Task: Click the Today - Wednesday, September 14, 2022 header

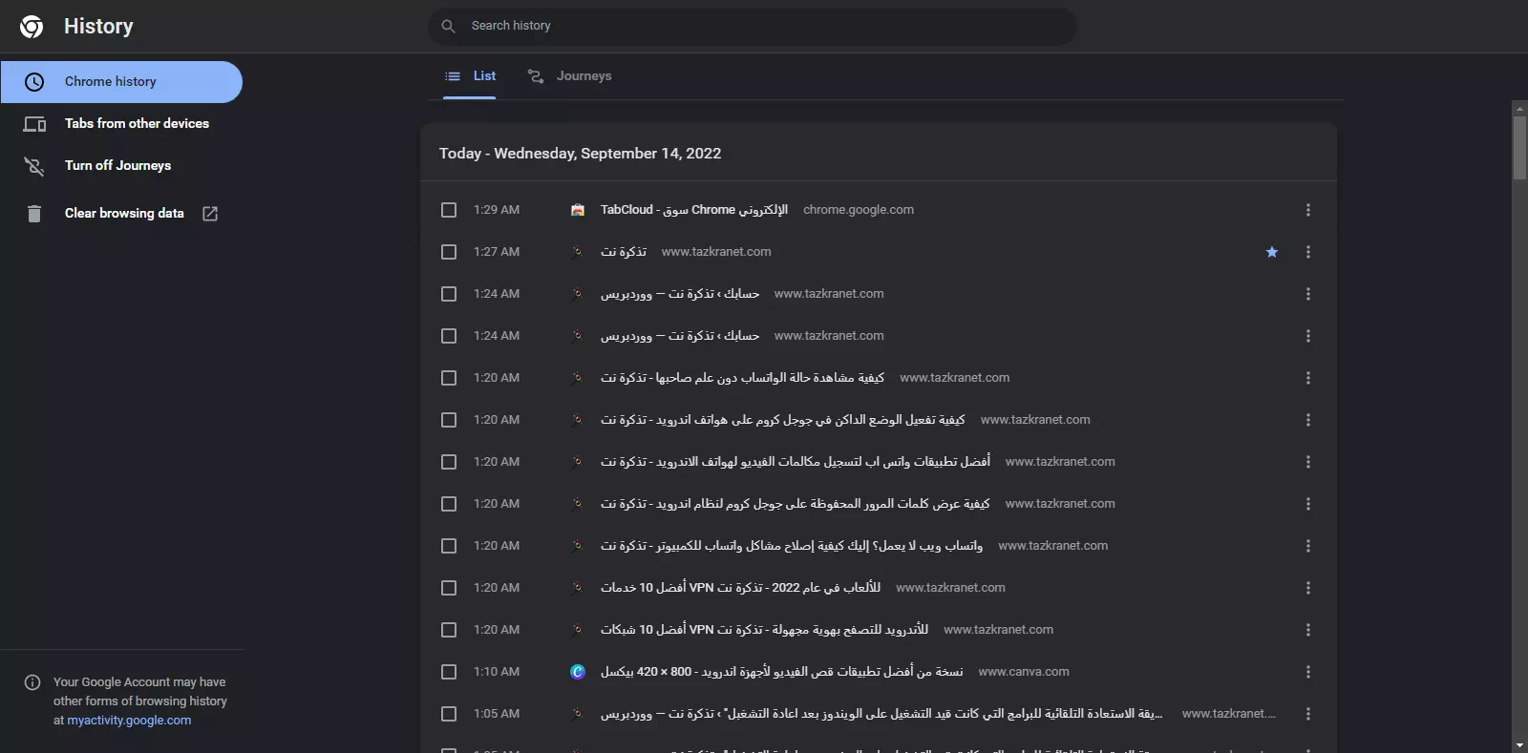Action: click(x=580, y=154)
